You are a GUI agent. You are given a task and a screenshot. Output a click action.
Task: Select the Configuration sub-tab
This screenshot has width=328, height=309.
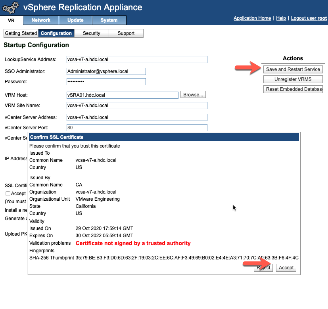tap(56, 33)
